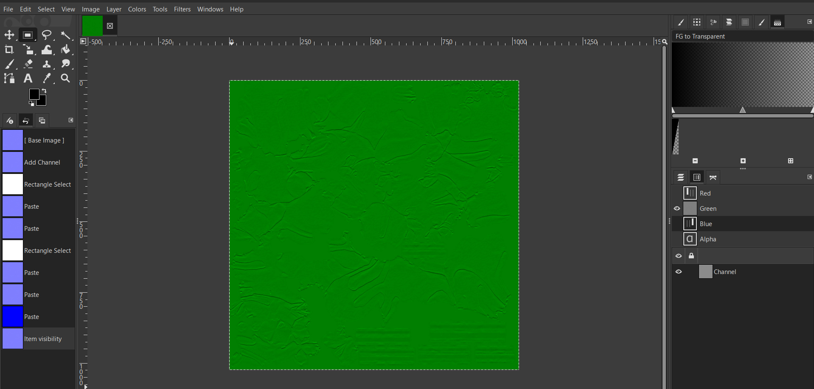Open the Channels tab menu arrow
Image resolution: width=814 pixels, height=389 pixels.
click(810, 177)
